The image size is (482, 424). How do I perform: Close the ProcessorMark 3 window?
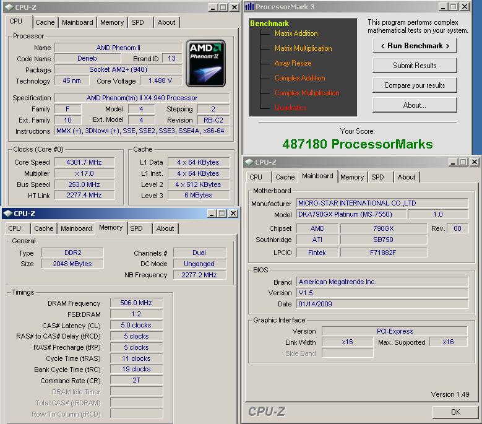click(465, 6)
